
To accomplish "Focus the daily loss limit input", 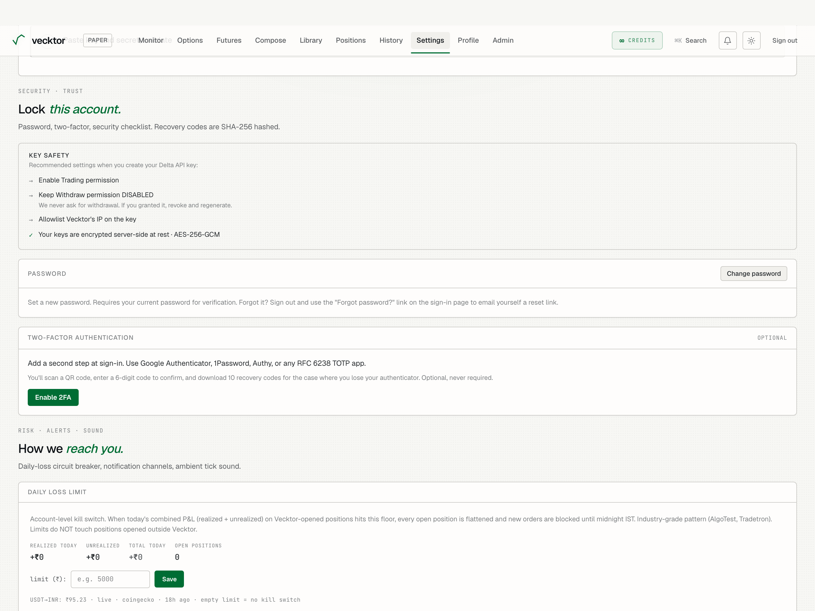I will pyautogui.click(x=110, y=579).
